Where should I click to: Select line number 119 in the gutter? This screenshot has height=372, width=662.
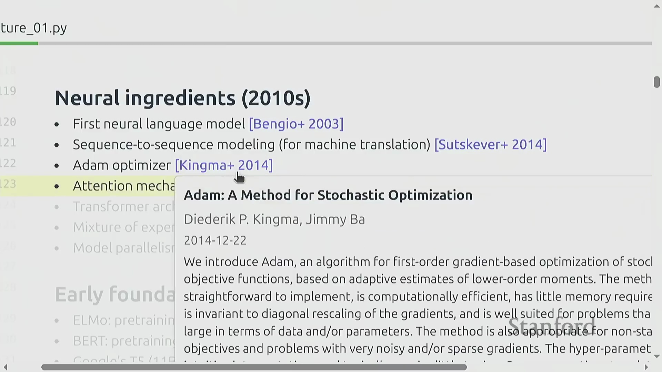point(8,91)
